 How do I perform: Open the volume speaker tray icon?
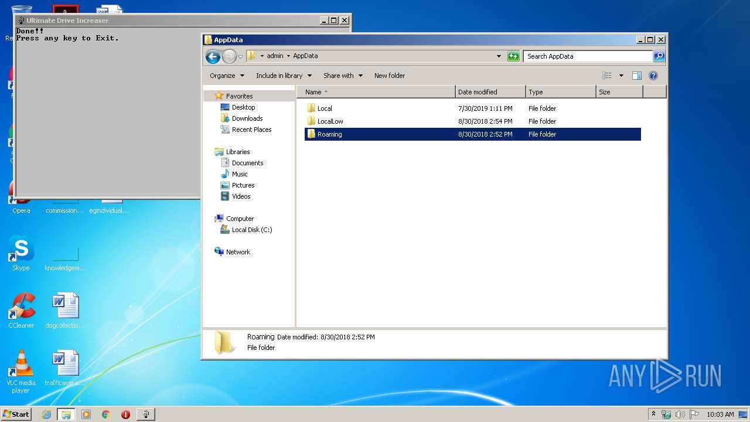tap(680, 414)
